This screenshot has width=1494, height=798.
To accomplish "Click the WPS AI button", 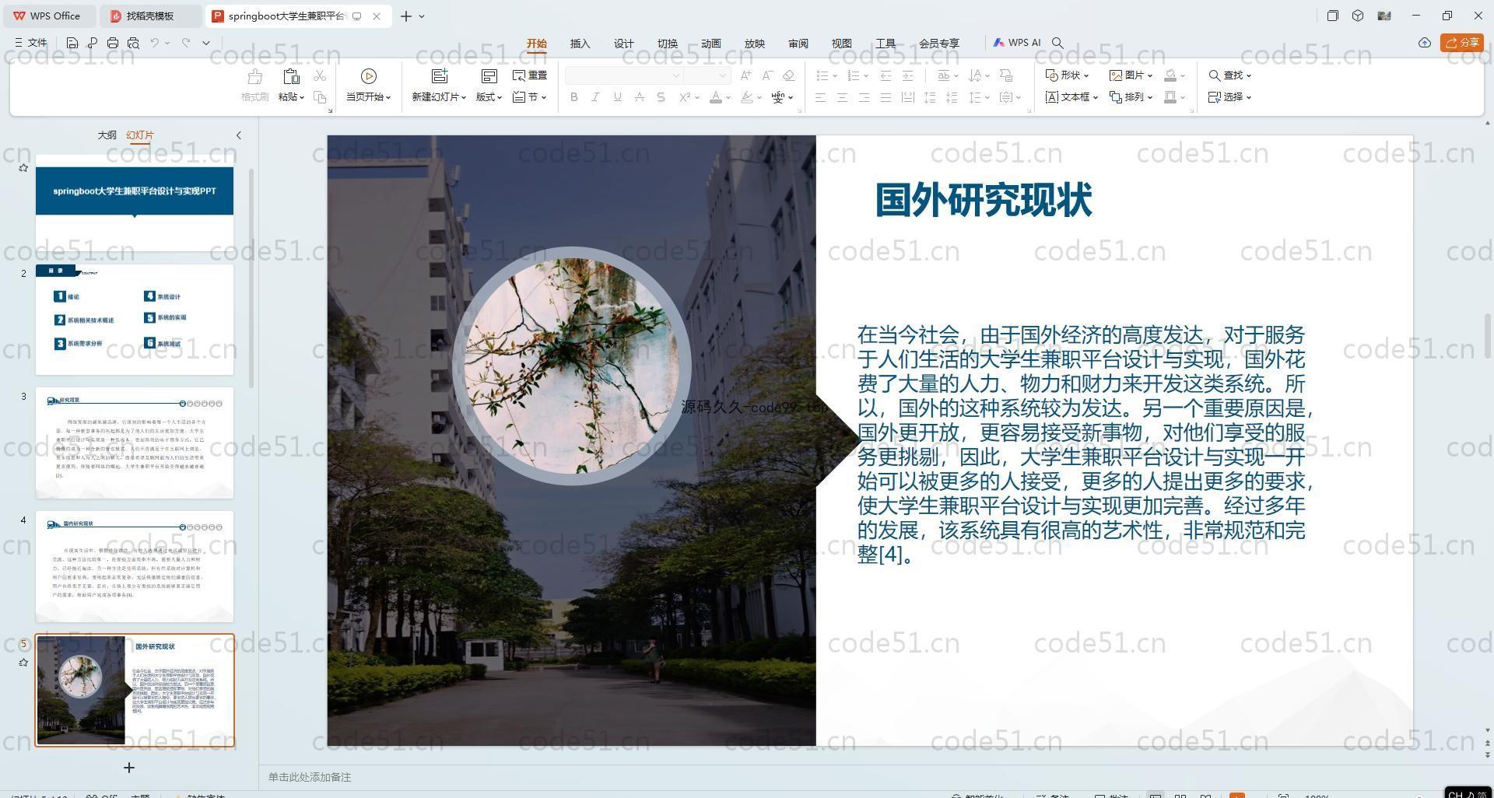I will coord(1017,43).
